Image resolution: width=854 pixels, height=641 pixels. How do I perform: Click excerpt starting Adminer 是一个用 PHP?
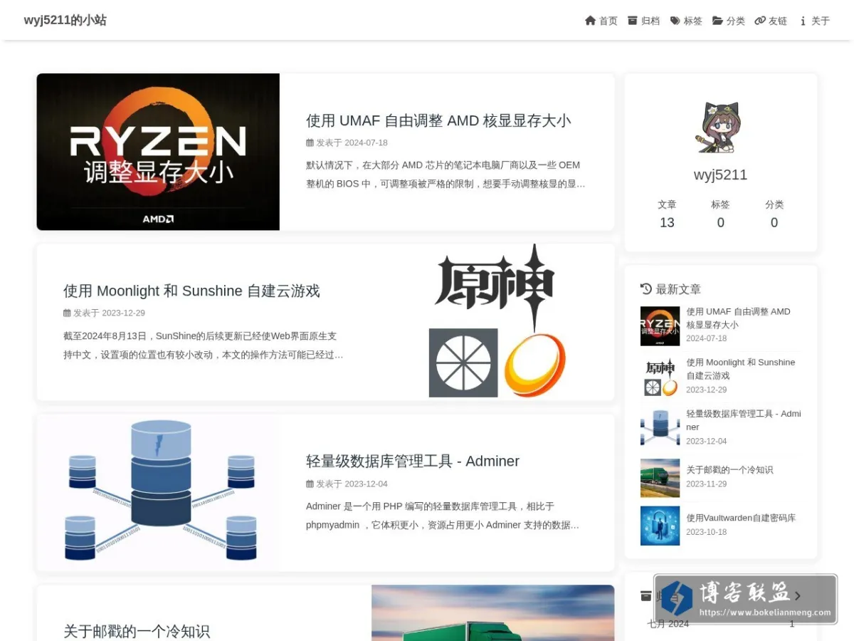443,516
